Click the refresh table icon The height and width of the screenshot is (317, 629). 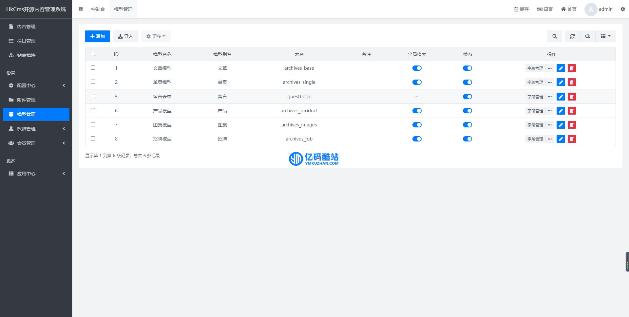pos(572,36)
